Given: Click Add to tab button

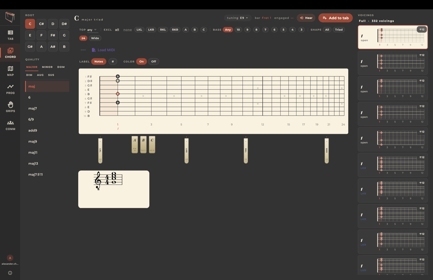Looking at the screenshot, I should tap(336, 18).
